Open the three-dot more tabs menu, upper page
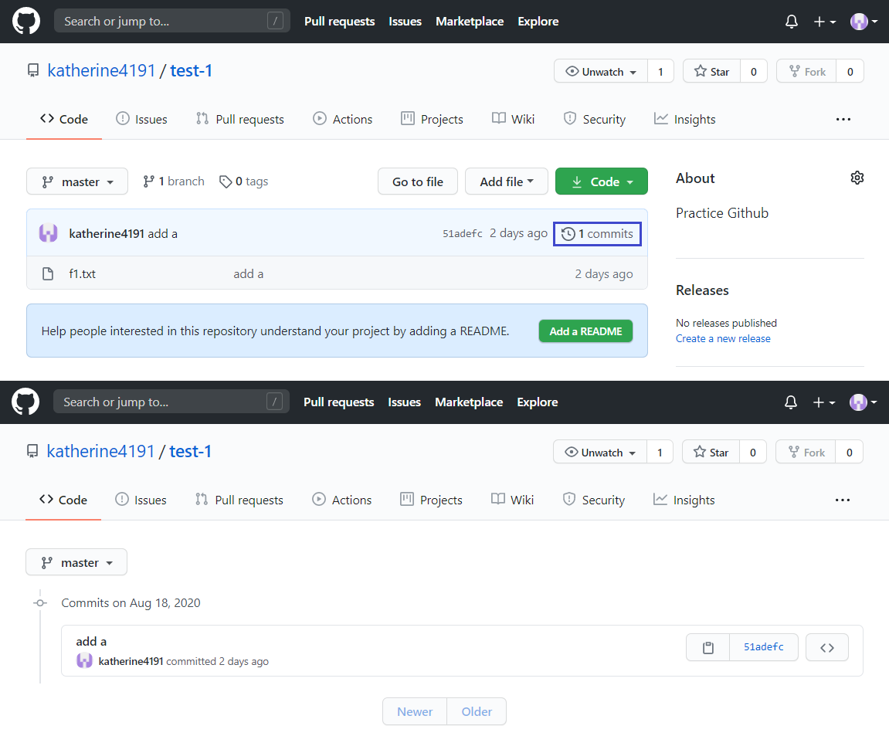 click(x=843, y=119)
